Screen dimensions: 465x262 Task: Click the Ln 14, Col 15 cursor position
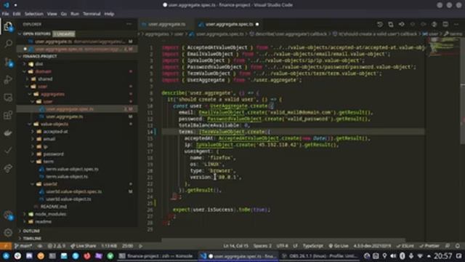click(x=235, y=246)
